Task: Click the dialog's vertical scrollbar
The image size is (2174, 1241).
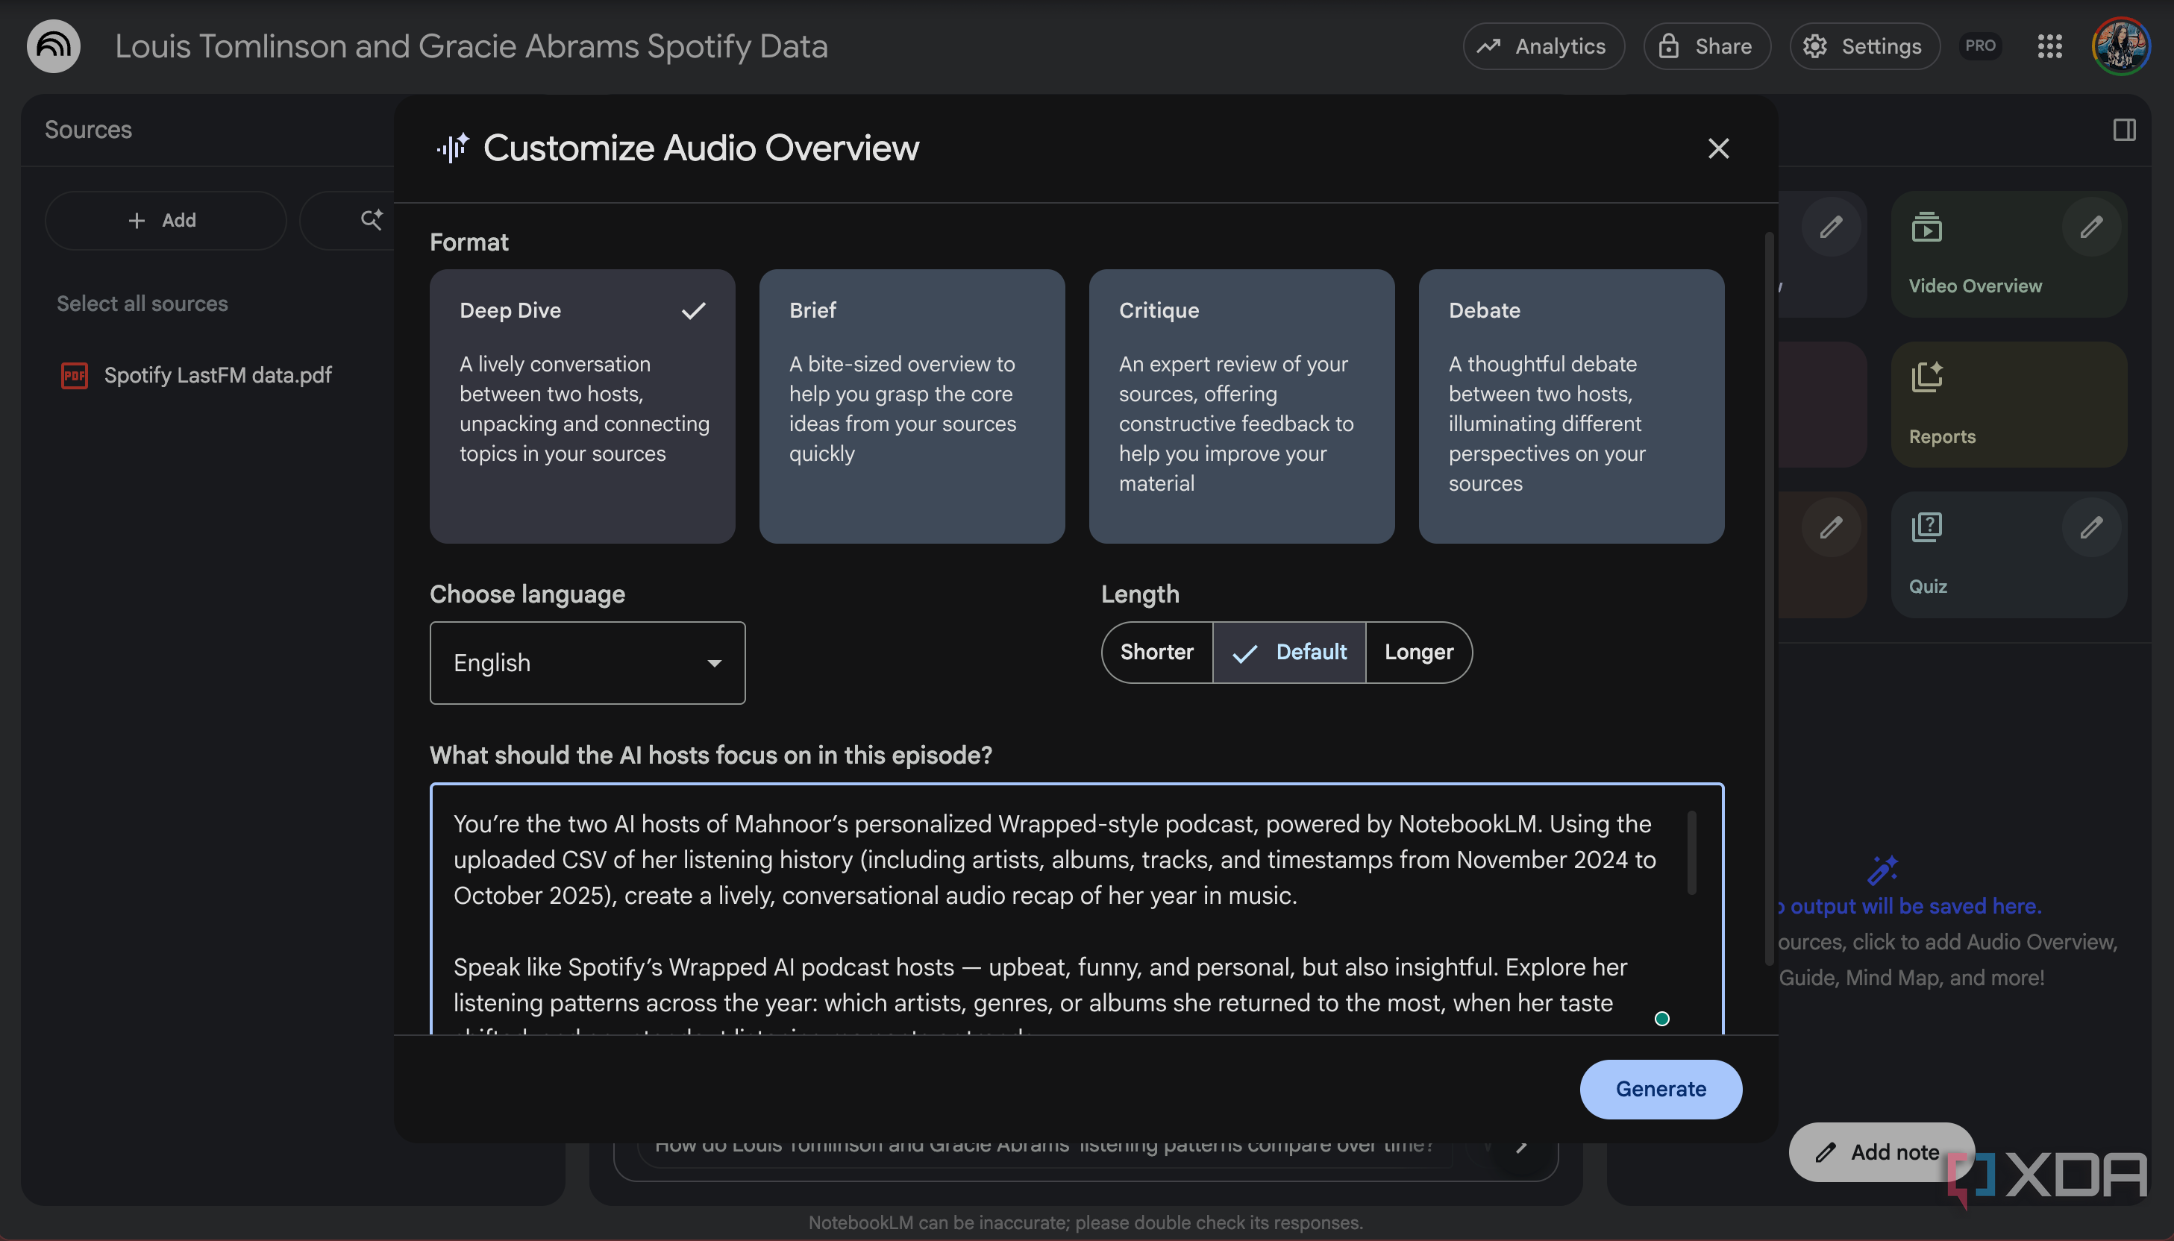Action: [1768, 597]
